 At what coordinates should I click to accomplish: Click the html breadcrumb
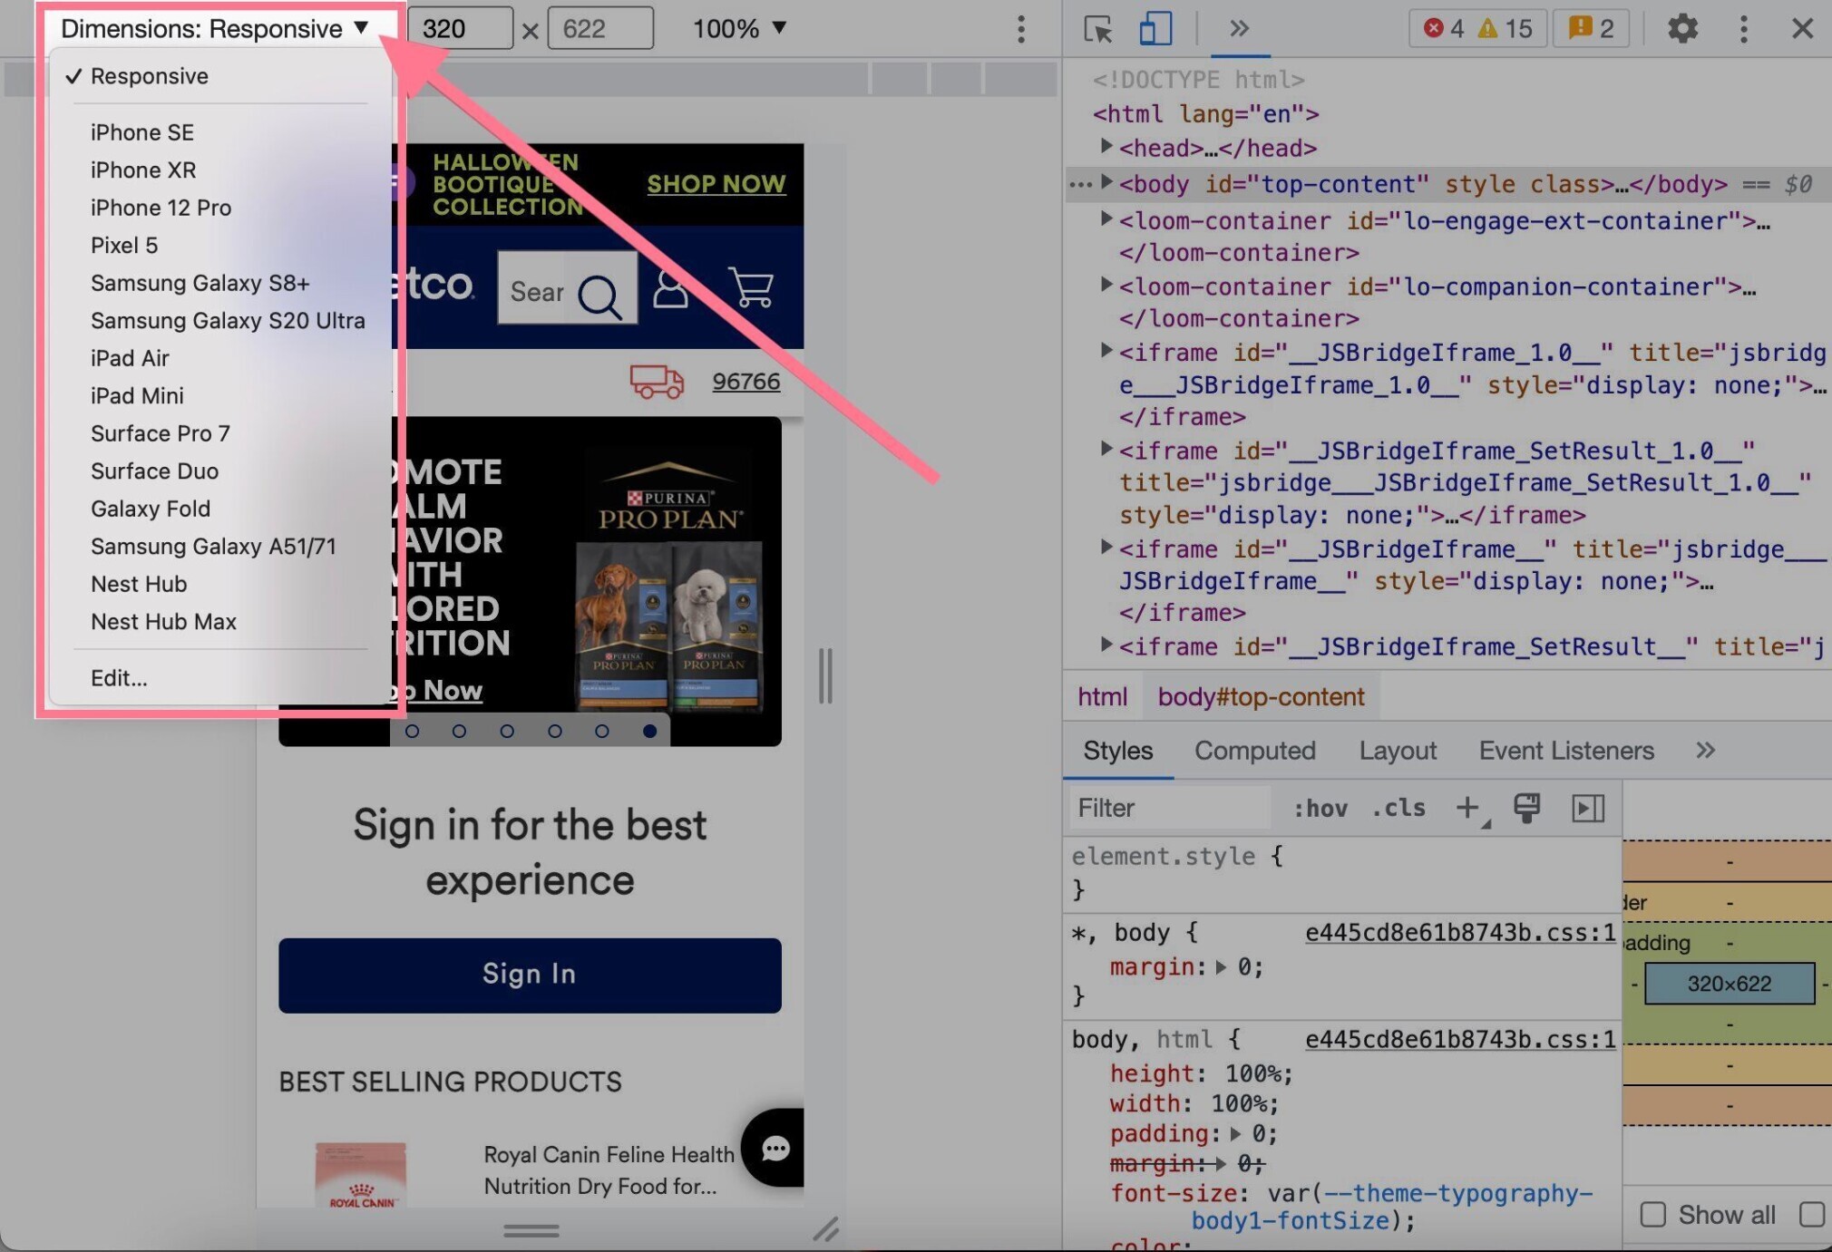point(1102,696)
